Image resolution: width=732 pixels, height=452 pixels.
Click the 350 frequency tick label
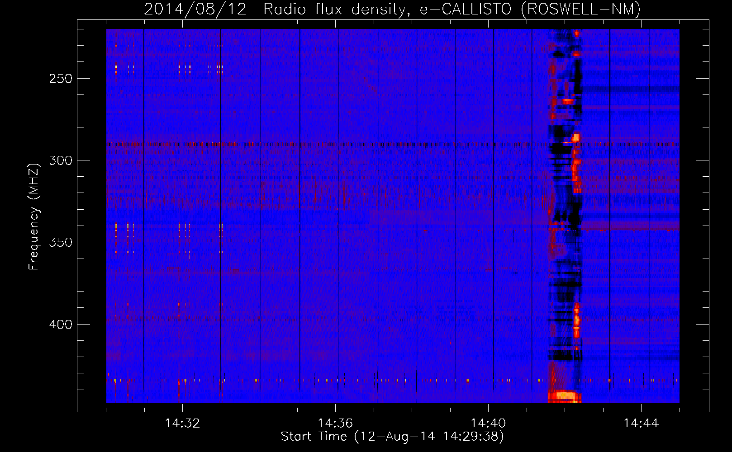coord(61,242)
